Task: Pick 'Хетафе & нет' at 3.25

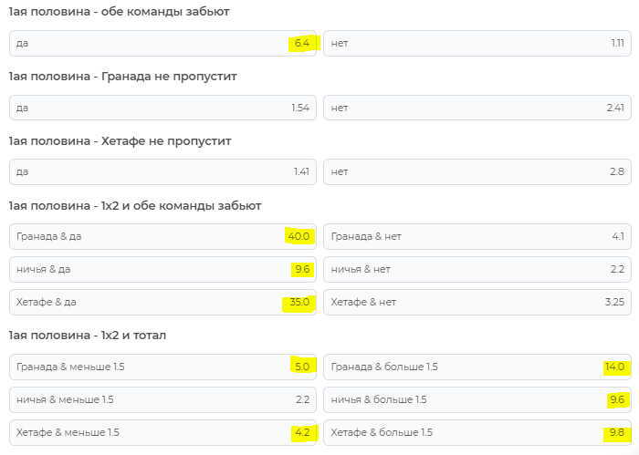Action: click(x=477, y=302)
